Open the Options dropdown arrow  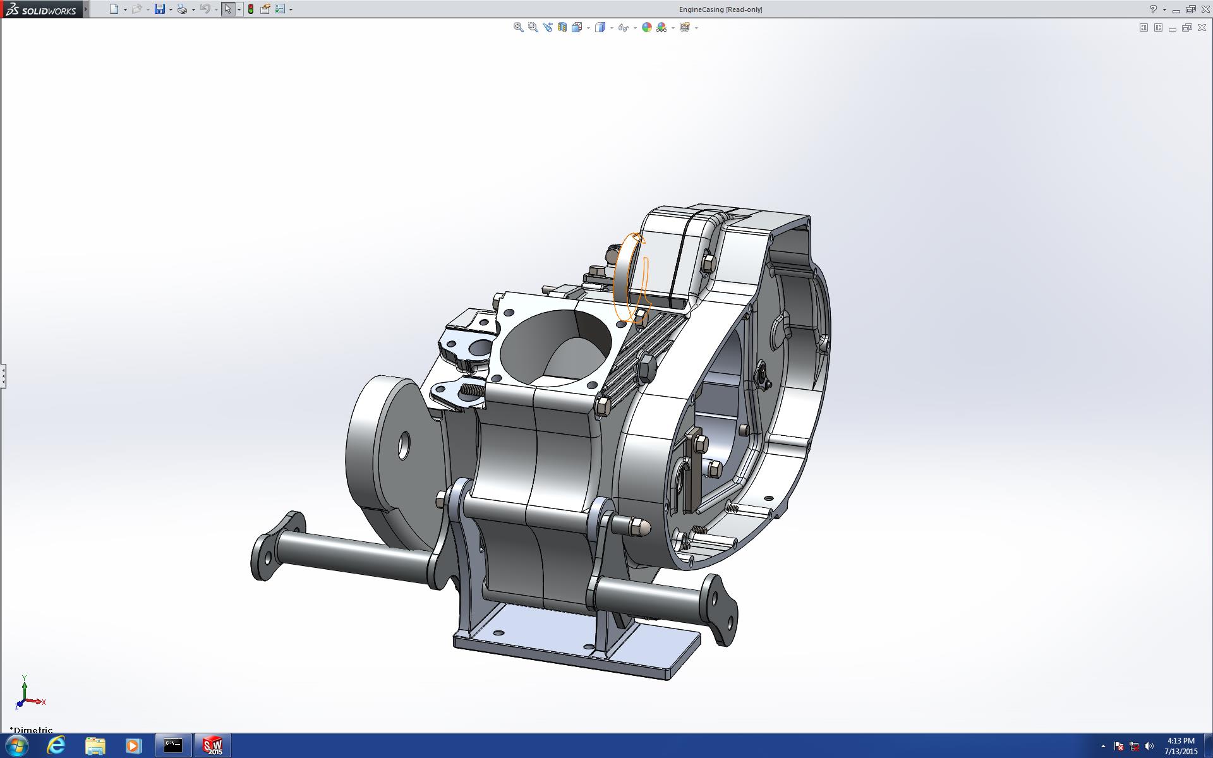pos(291,9)
